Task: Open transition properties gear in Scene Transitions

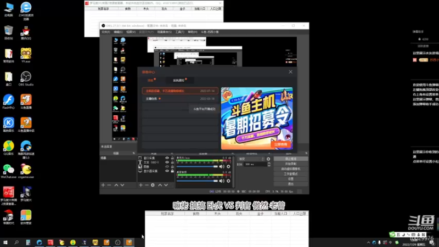Action: [x=268, y=159]
